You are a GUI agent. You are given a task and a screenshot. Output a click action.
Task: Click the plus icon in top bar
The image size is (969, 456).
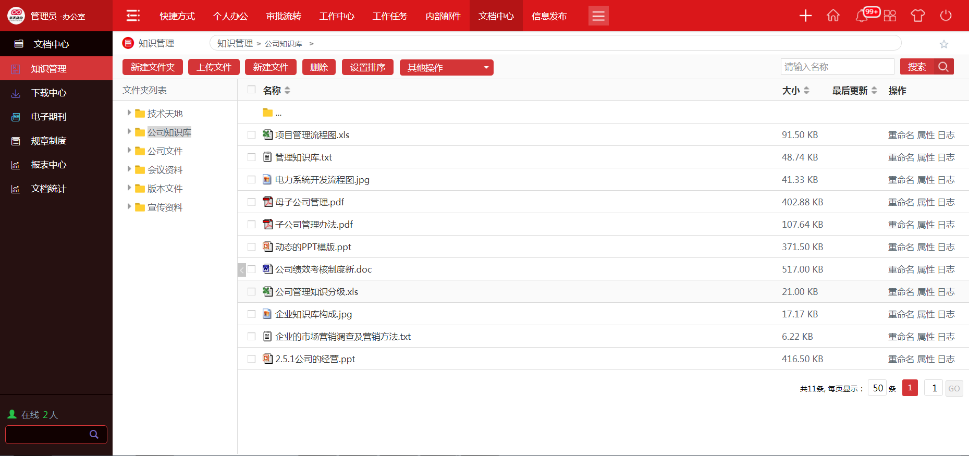point(805,16)
